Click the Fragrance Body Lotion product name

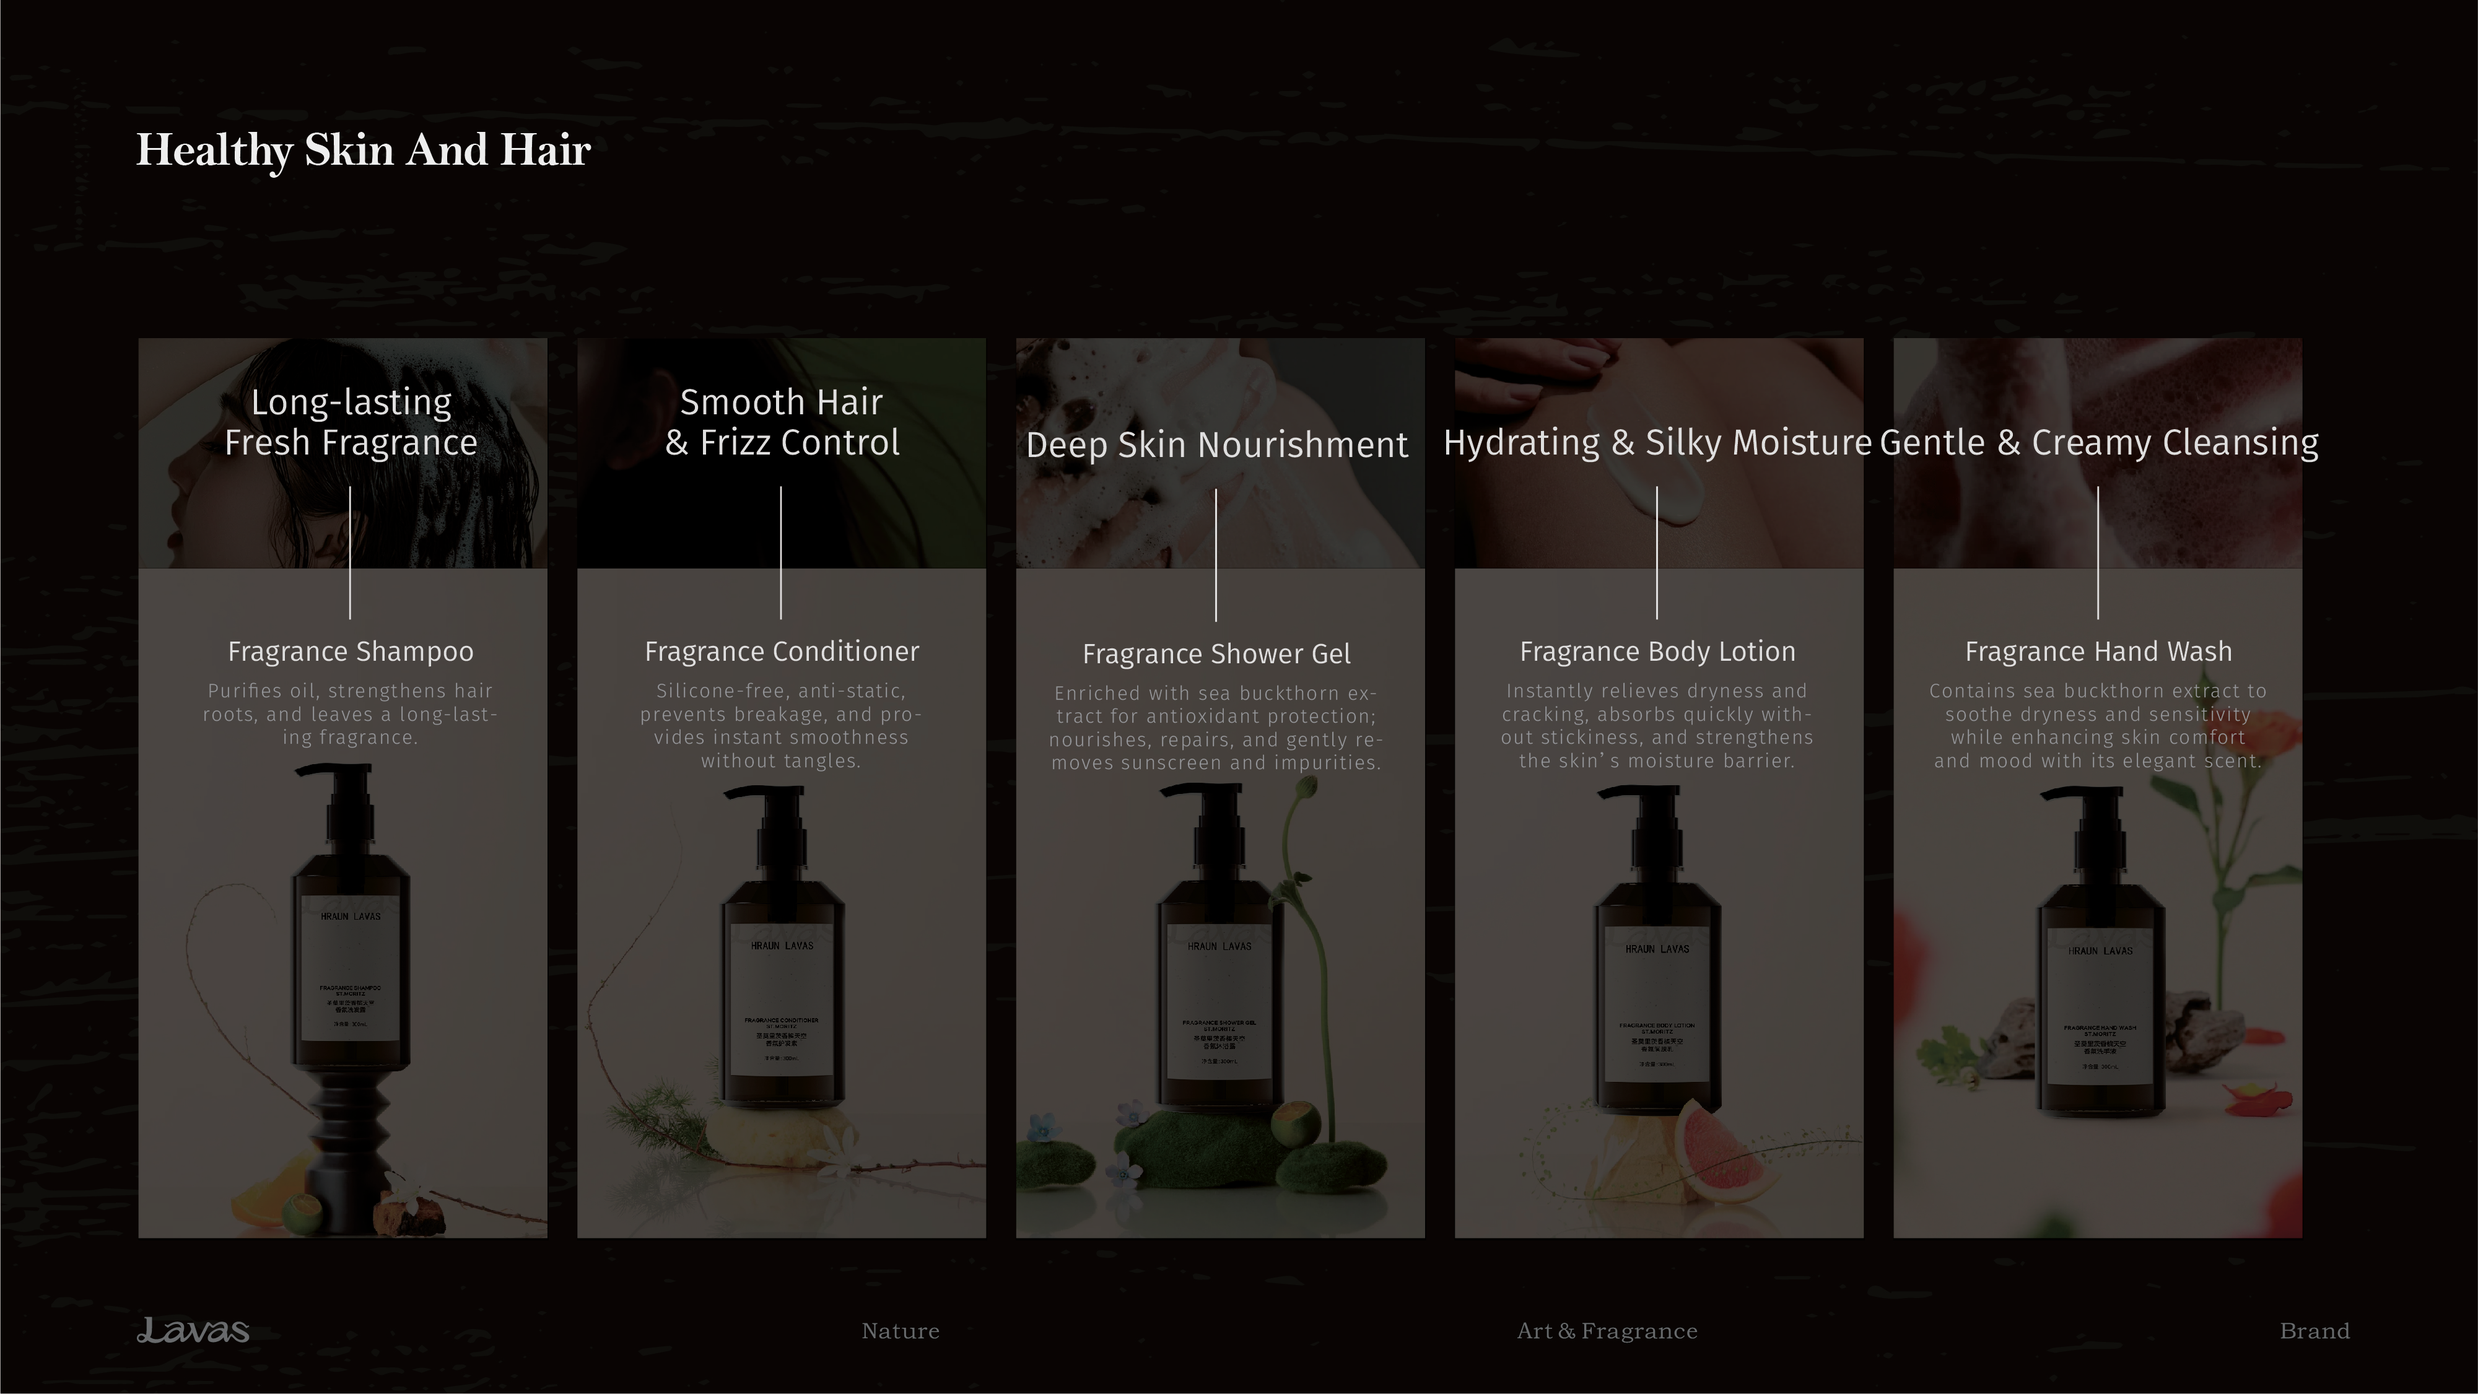[x=1657, y=652]
